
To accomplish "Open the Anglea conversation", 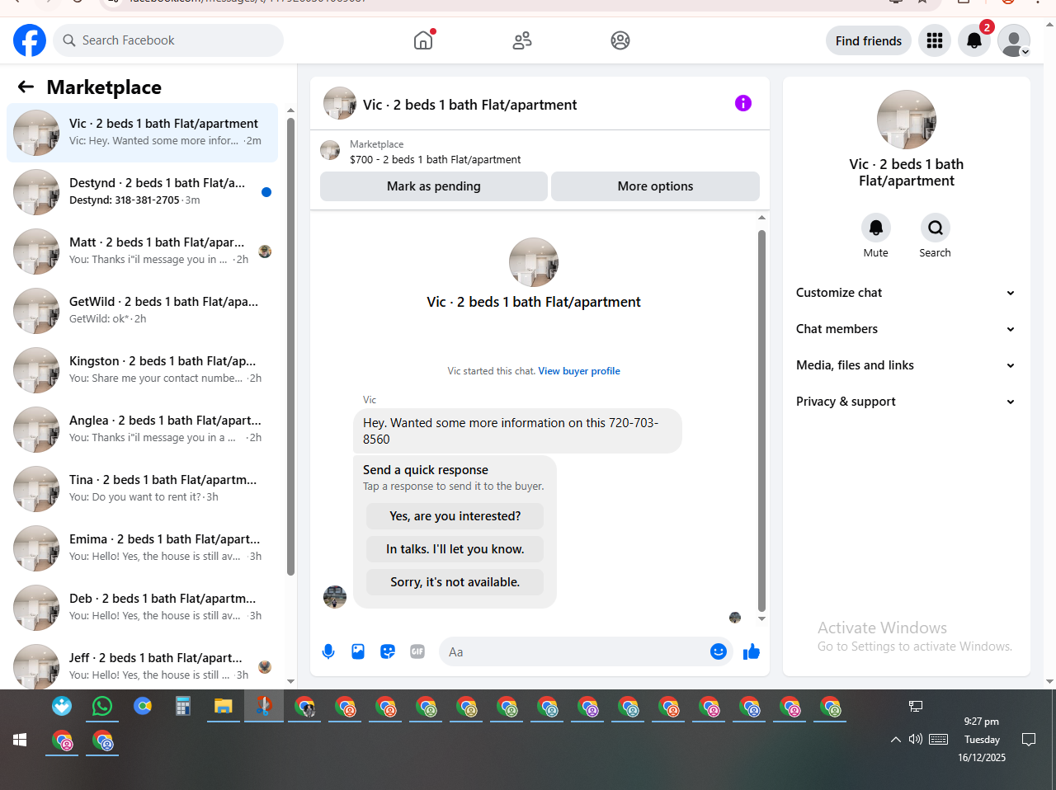I will click(x=142, y=430).
